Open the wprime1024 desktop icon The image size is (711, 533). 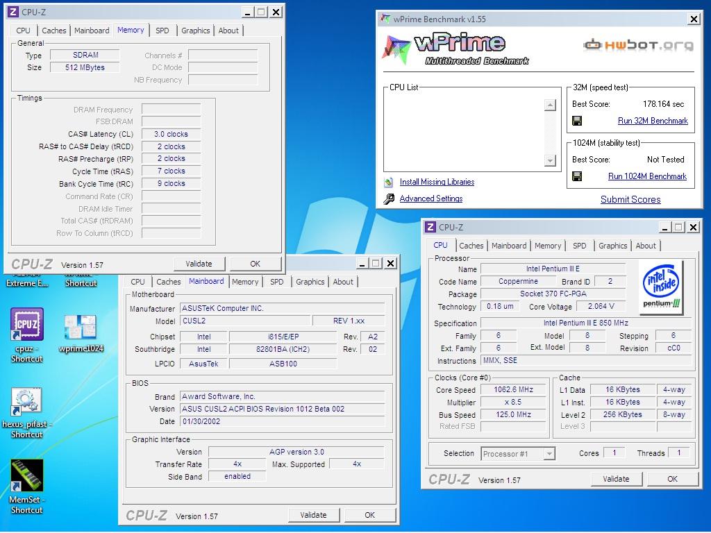coord(81,334)
